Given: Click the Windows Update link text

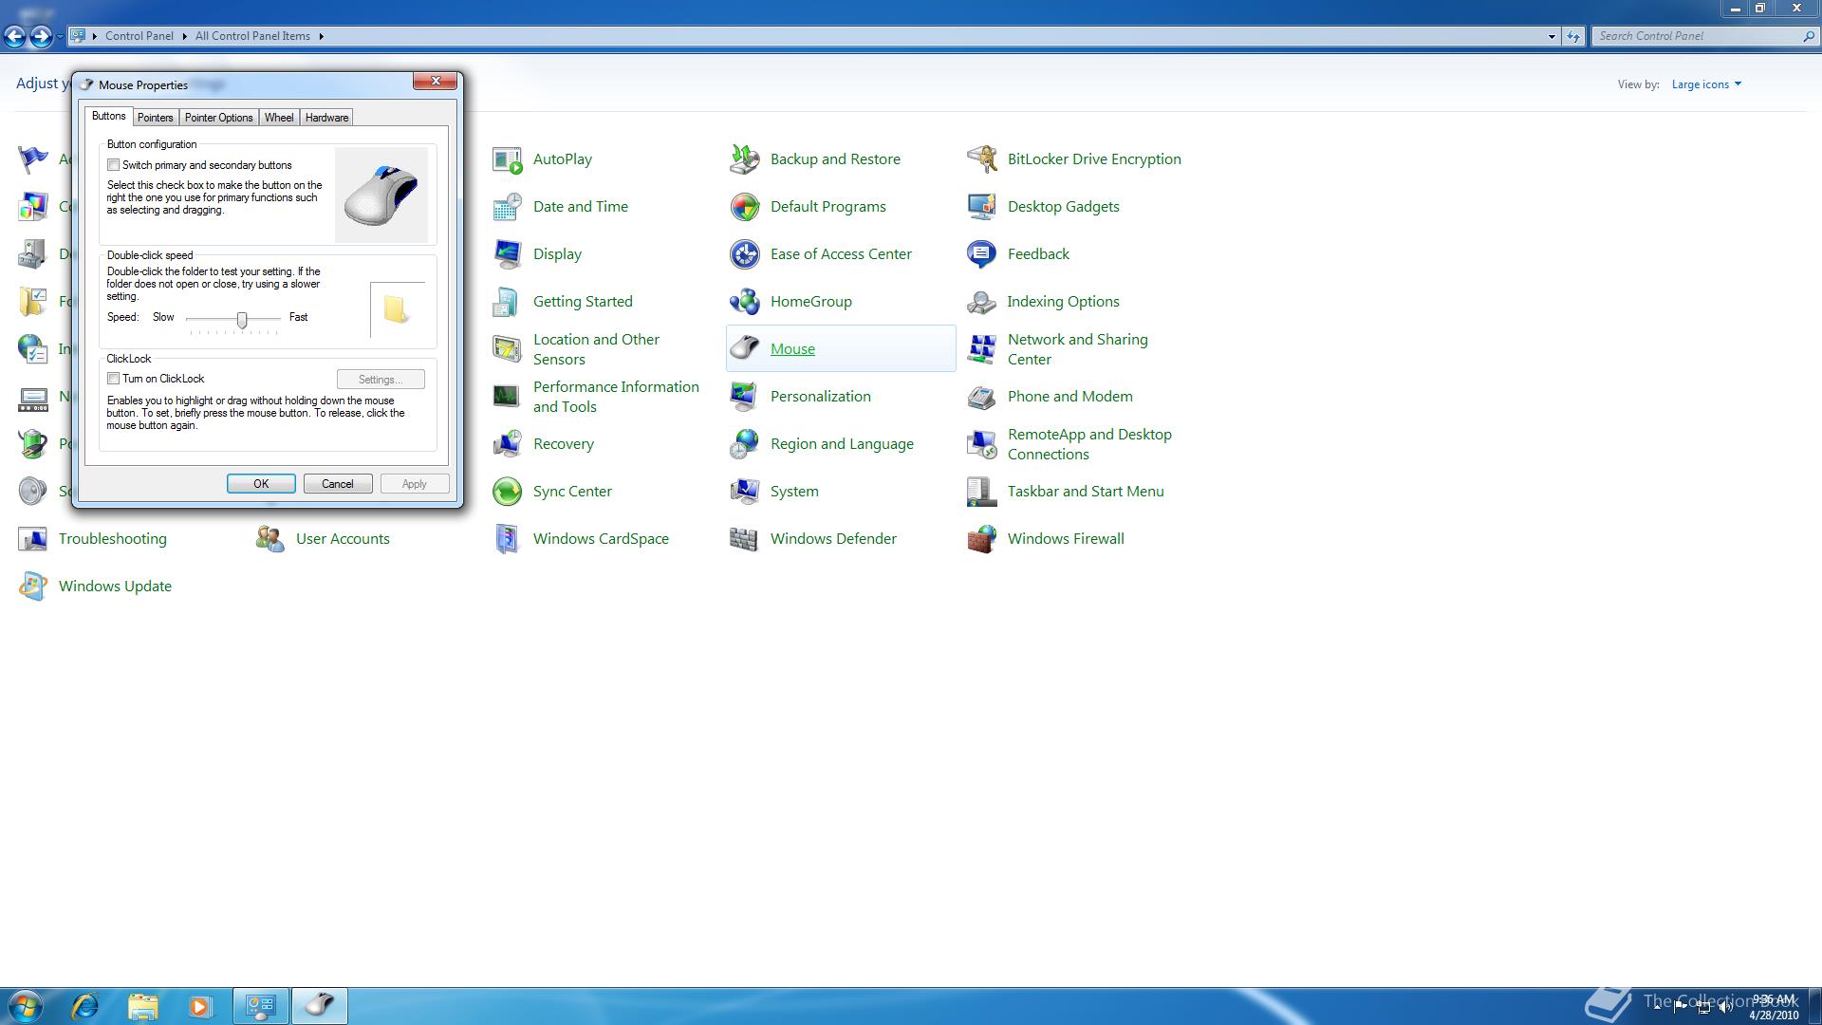Looking at the screenshot, I should pyautogui.click(x=115, y=587).
